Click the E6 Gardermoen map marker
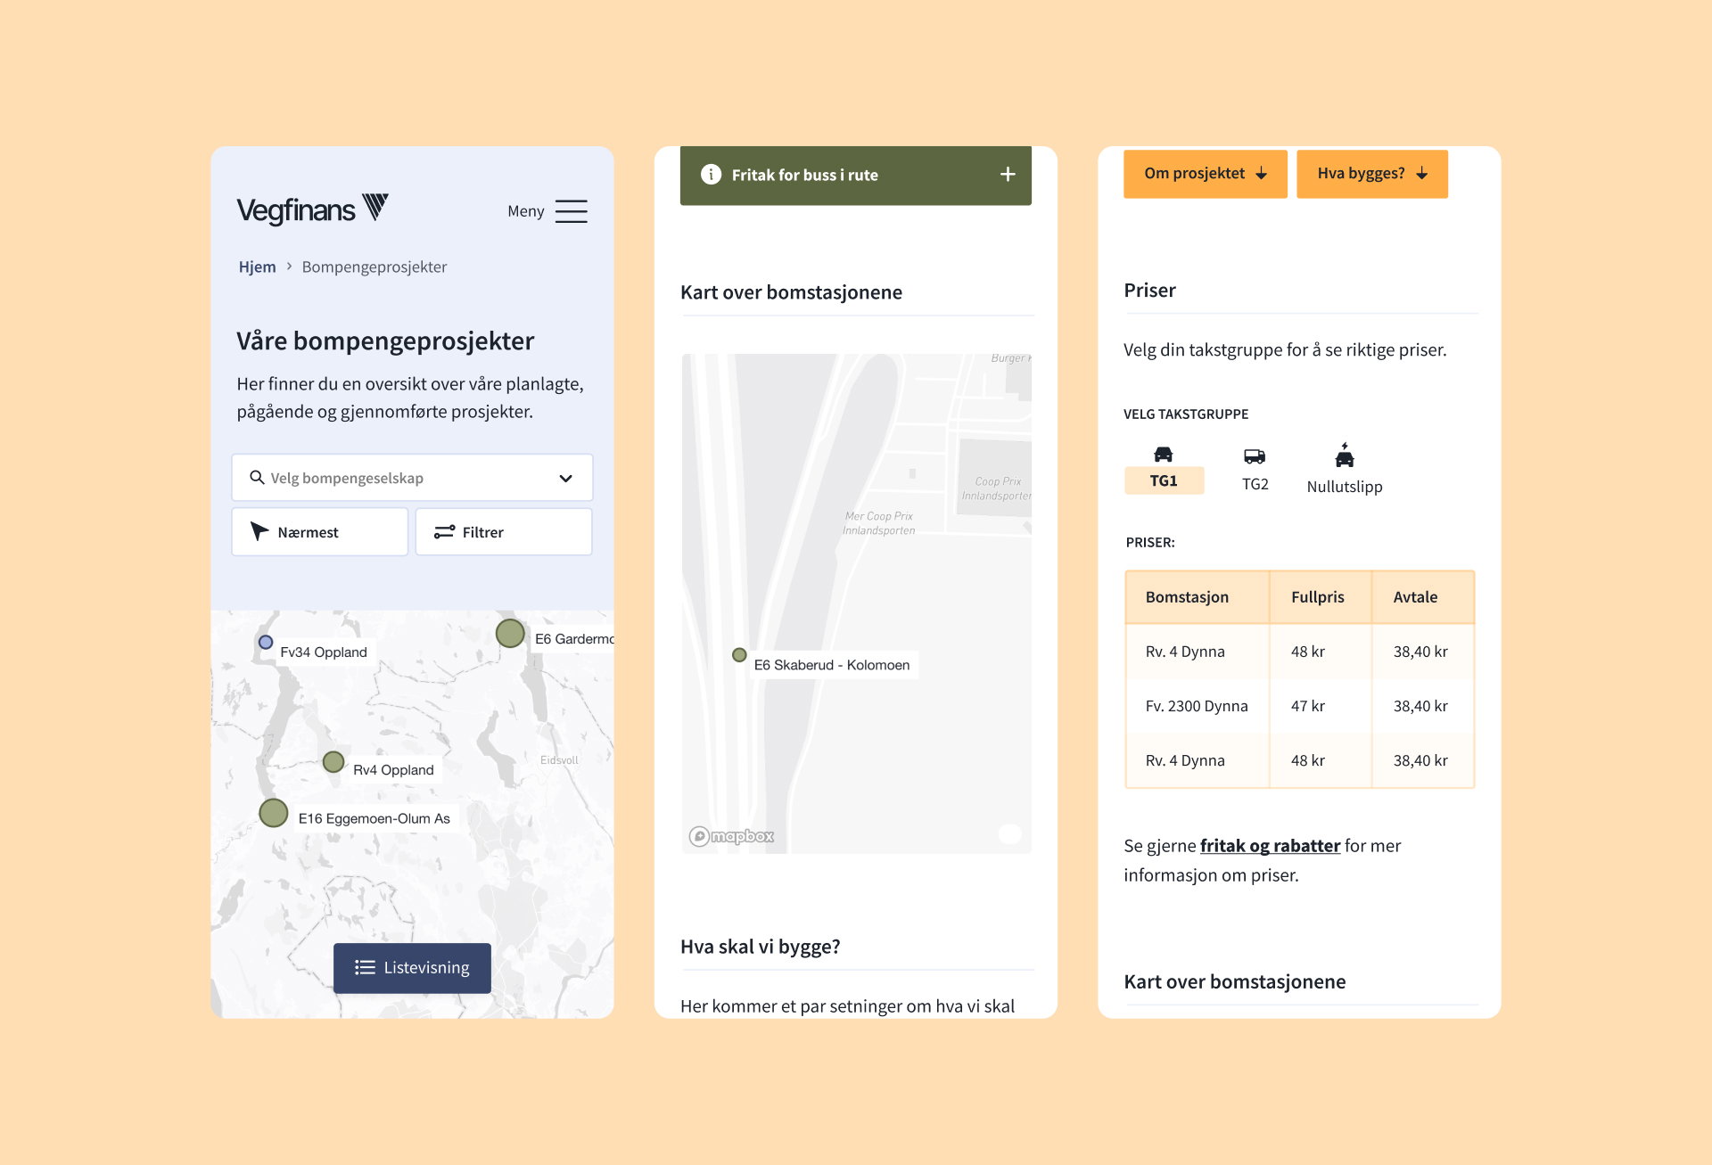1712x1165 pixels. (510, 633)
